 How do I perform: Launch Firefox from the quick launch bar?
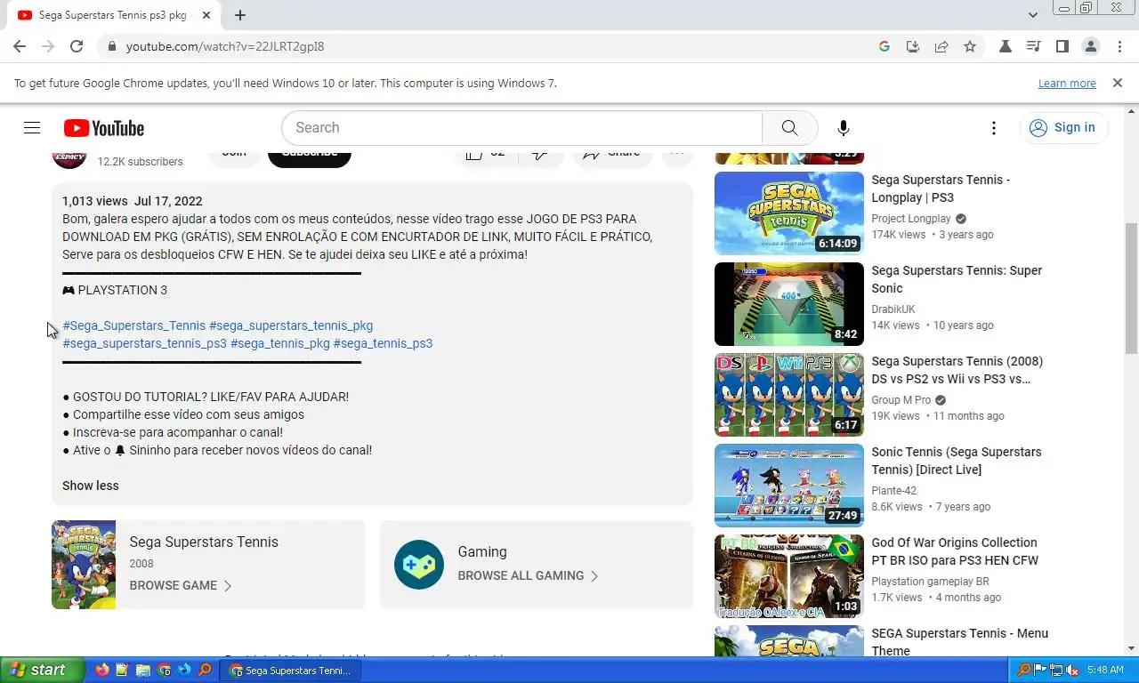coord(102,670)
